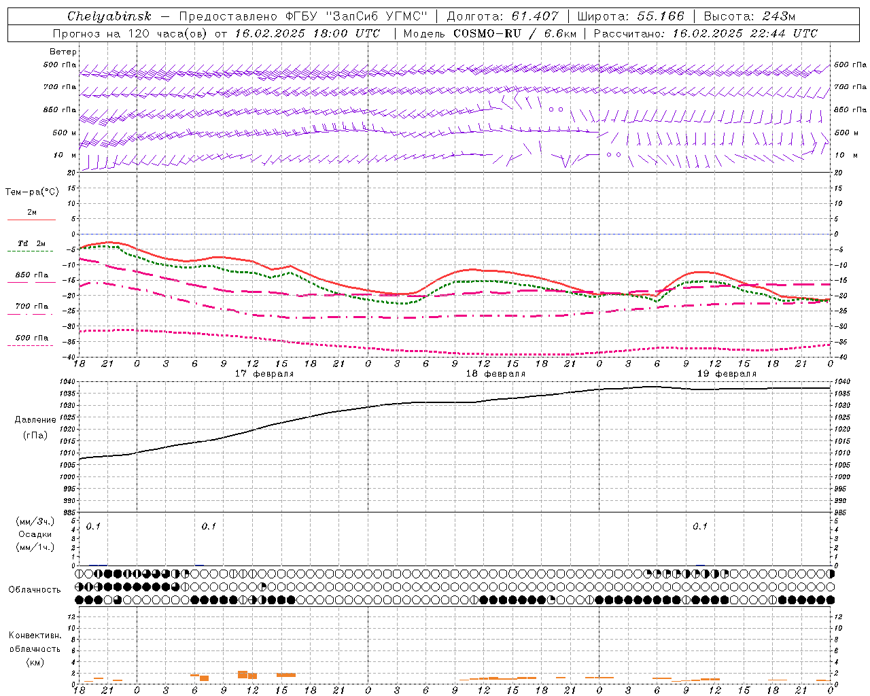Click the 'Ветер' wind panel label
The height and width of the screenshot is (696, 870).
pos(63,52)
